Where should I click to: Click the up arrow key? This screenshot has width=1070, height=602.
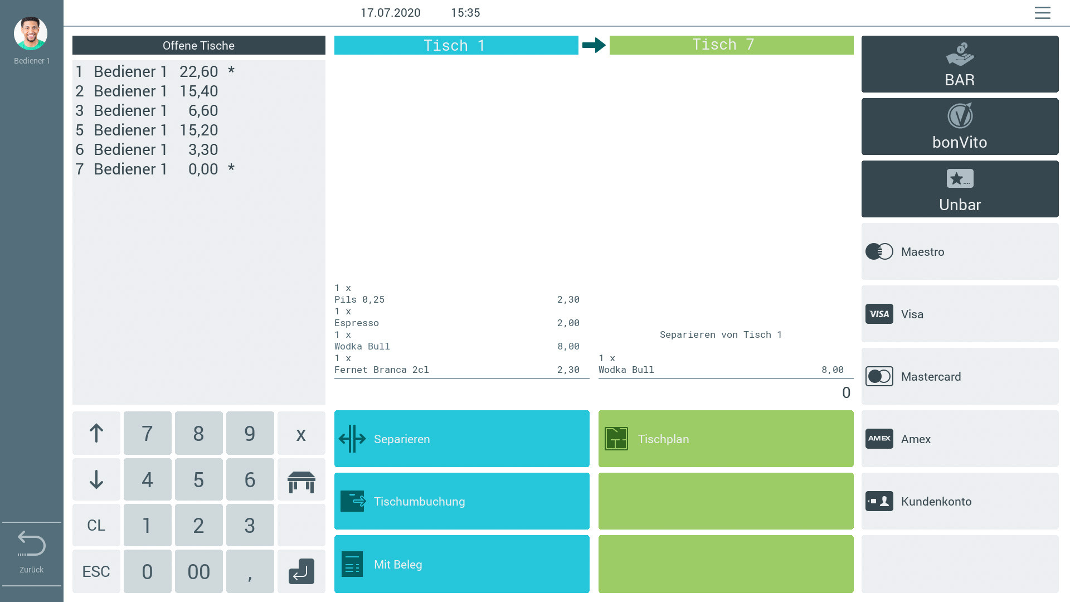point(96,433)
